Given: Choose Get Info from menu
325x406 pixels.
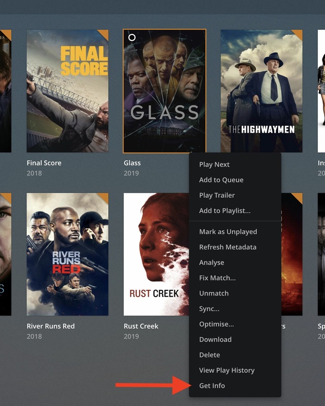Looking at the screenshot, I should tap(212, 385).
